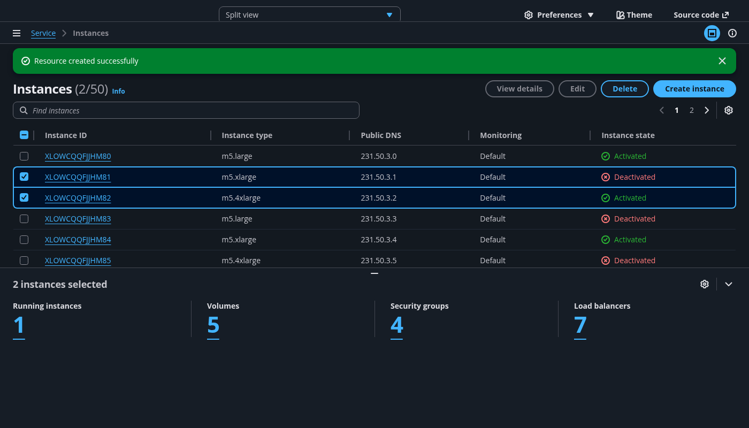Open the Split view dropdown
The image size is (749, 428).
[x=309, y=15]
